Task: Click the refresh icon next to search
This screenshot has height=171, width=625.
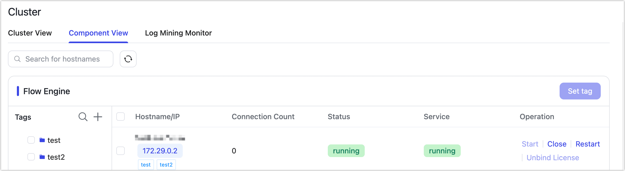Action: click(128, 59)
